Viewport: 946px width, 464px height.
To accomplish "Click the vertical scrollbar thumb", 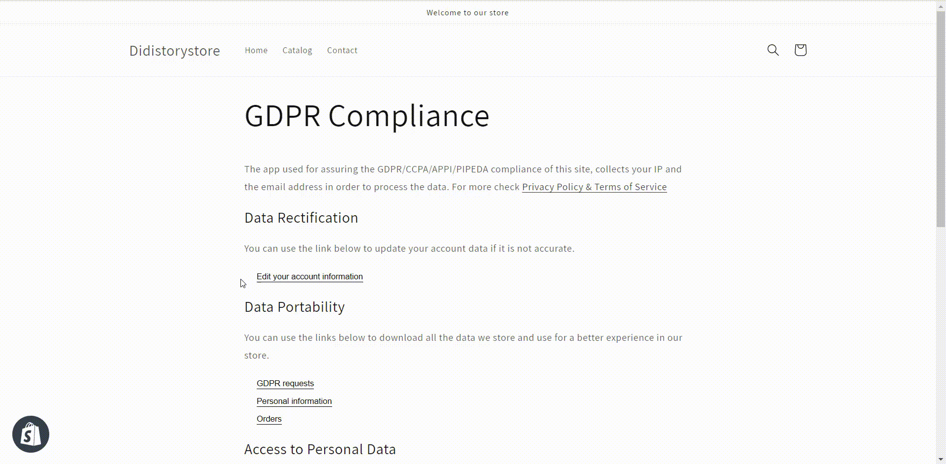I will [x=941, y=118].
